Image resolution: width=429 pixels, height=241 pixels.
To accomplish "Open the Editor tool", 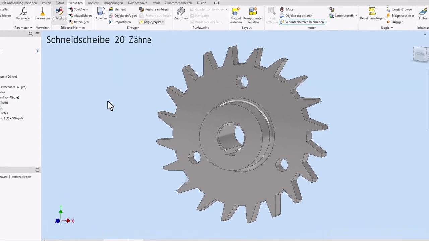I will click(x=423, y=14).
